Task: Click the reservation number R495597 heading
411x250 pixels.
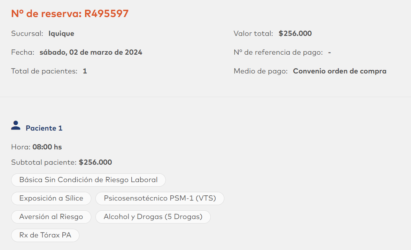Action: tap(70, 14)
